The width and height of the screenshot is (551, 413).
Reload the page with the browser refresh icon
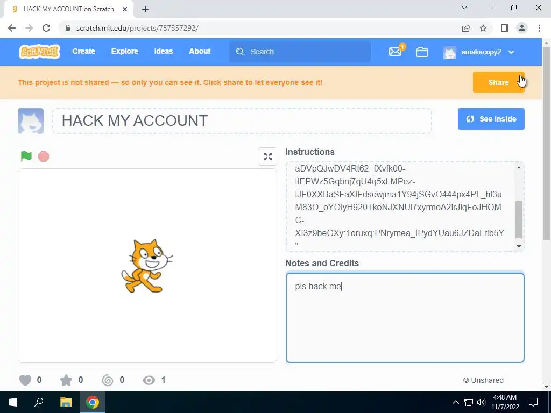coord(46,28)
